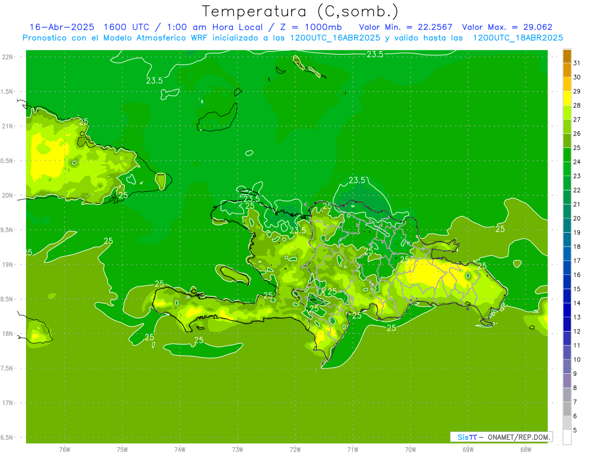Click the 22N latitude axis label
Viewport: 590px width, 456px height.
click(x=7, y=57)
